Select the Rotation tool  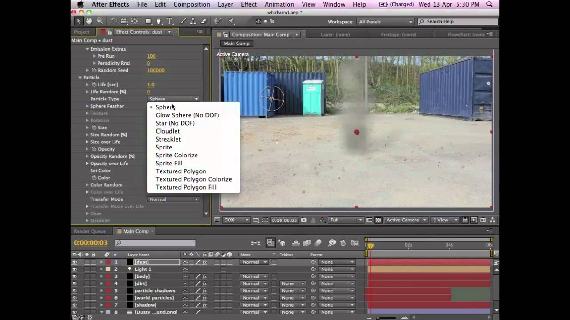114,21
